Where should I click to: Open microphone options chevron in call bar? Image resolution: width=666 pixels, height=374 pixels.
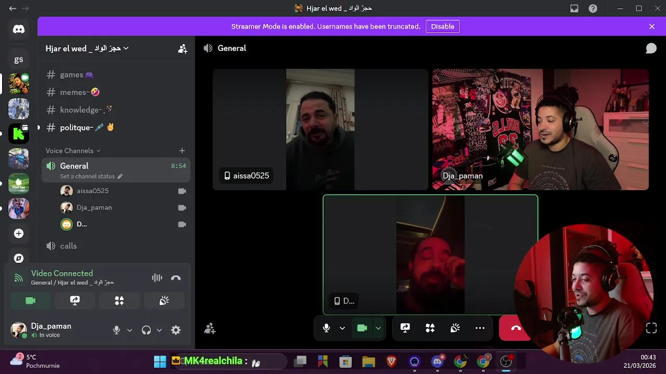coord(342,328)
